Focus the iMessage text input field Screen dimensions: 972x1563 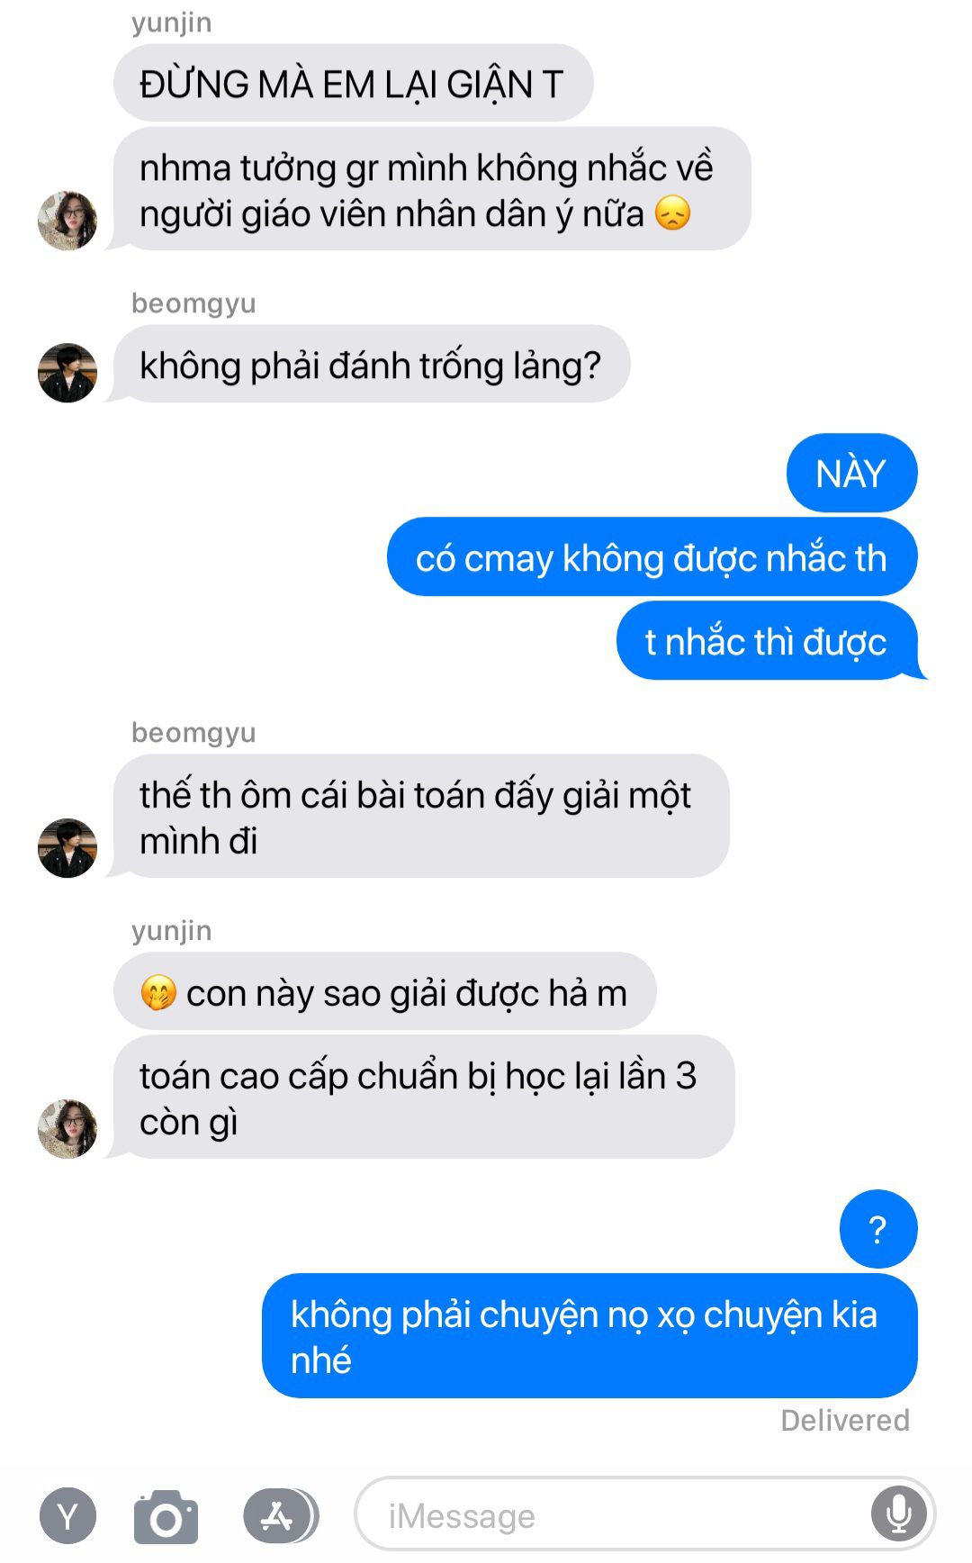[x=645, y=1514]
